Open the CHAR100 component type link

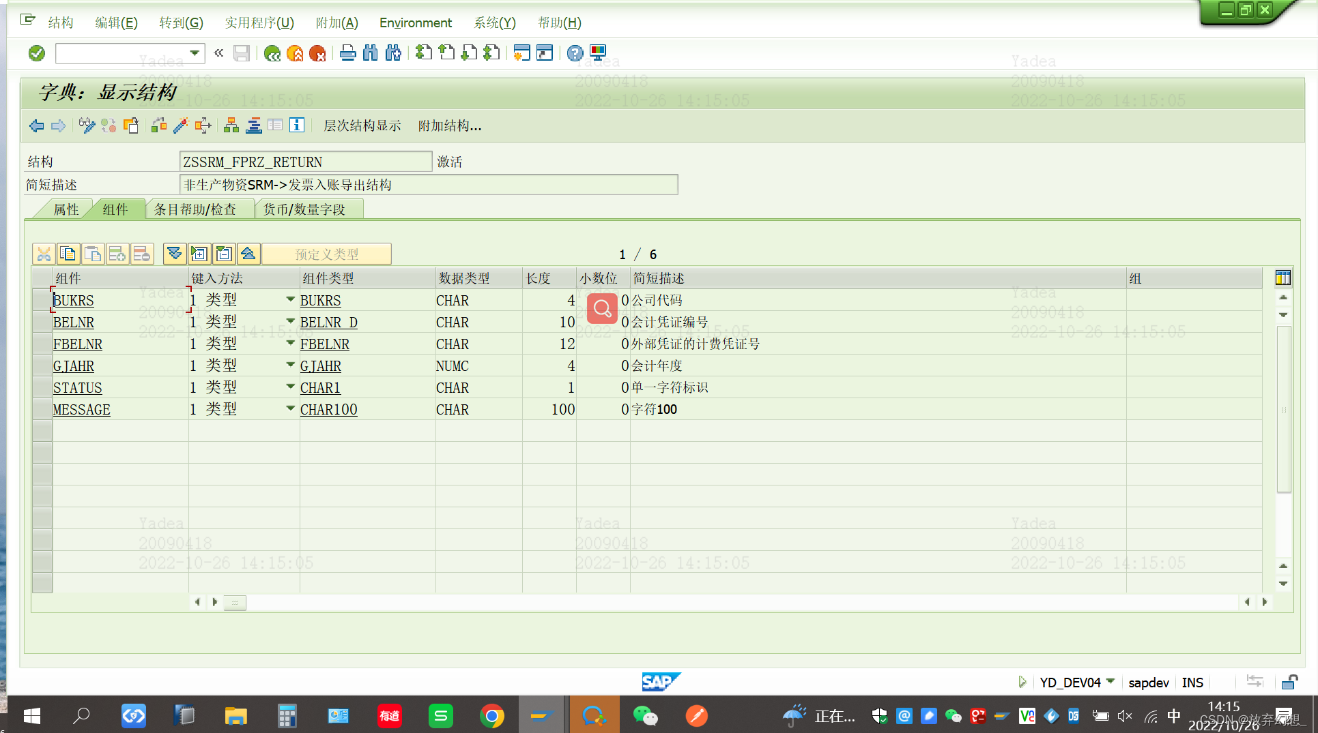click(329, 409)
